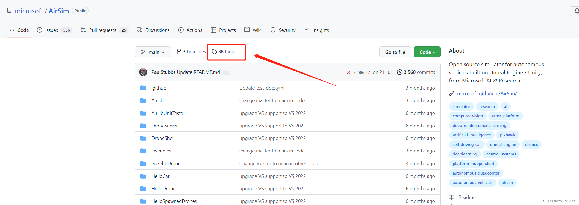Open the GazeboDrone folder
579x205 pixels.
pyautogui.click(x=166, y=164)
